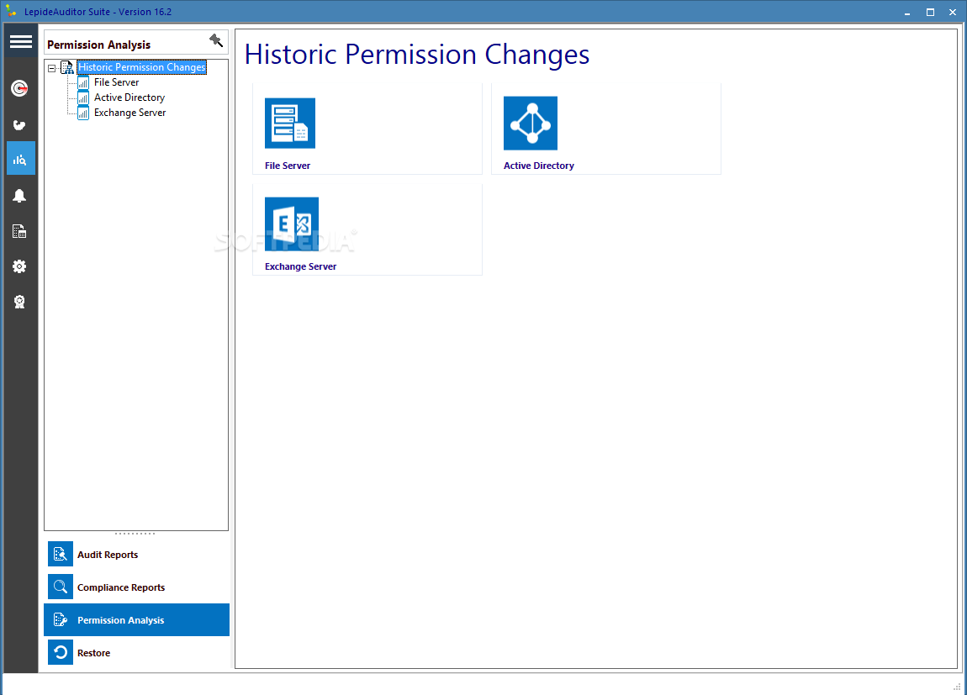
Task: Click the building report sidebar icon
Action: click(x=19, y=231)
